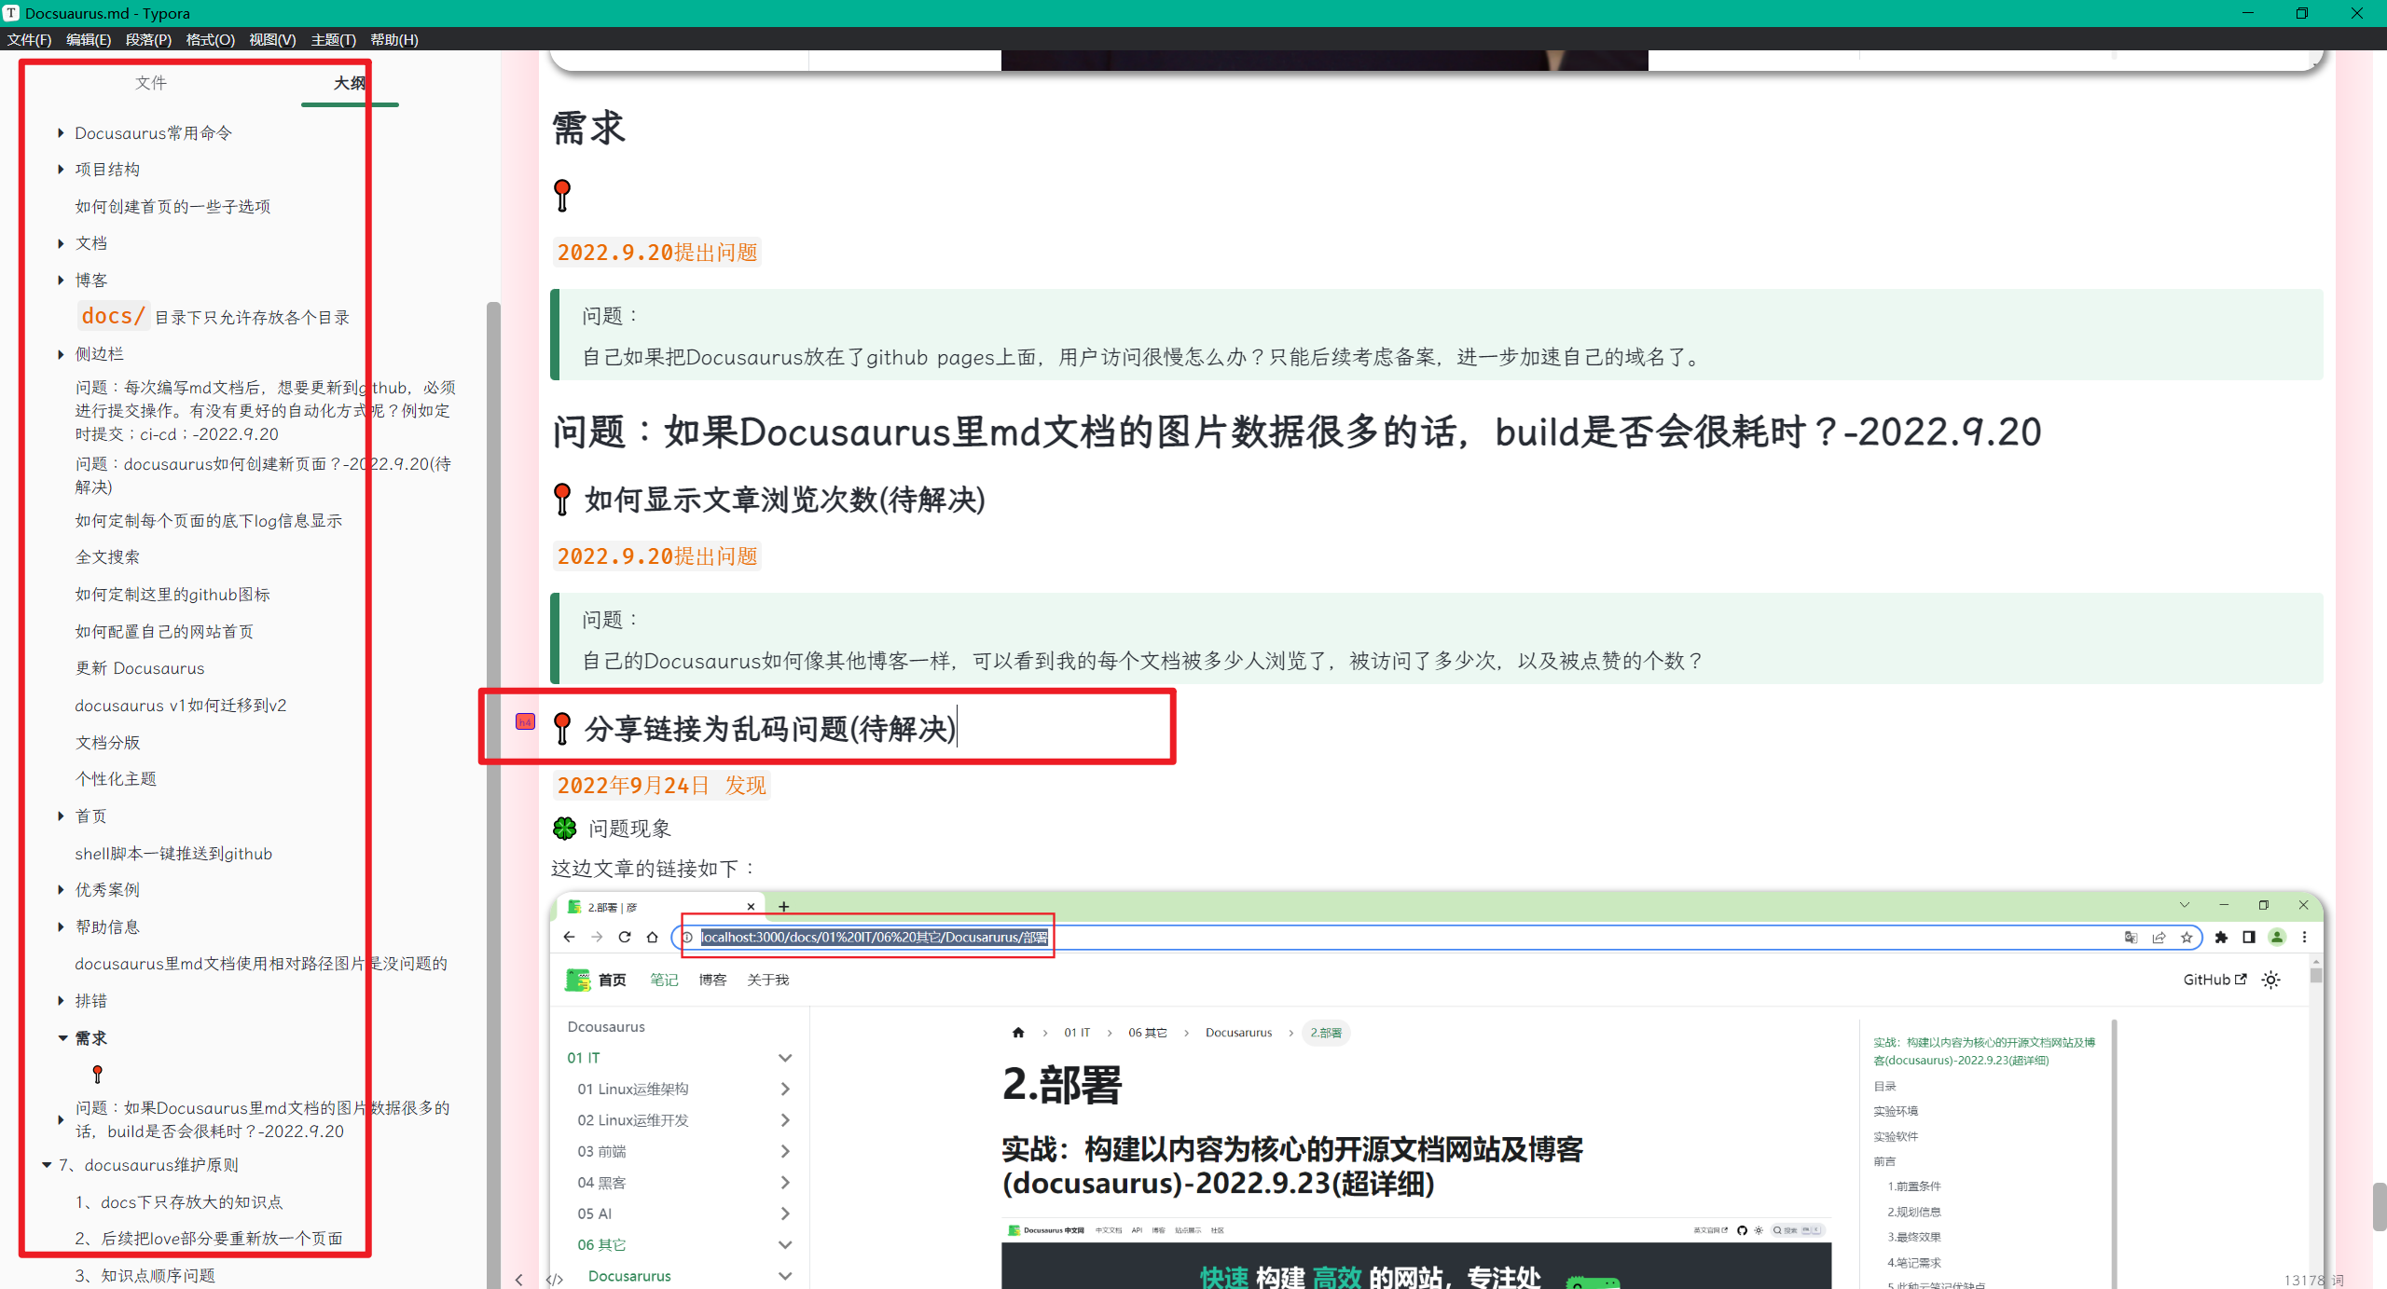Click the Docusaurus dinosaur logo in embedded page

click(x=578, y=980)
